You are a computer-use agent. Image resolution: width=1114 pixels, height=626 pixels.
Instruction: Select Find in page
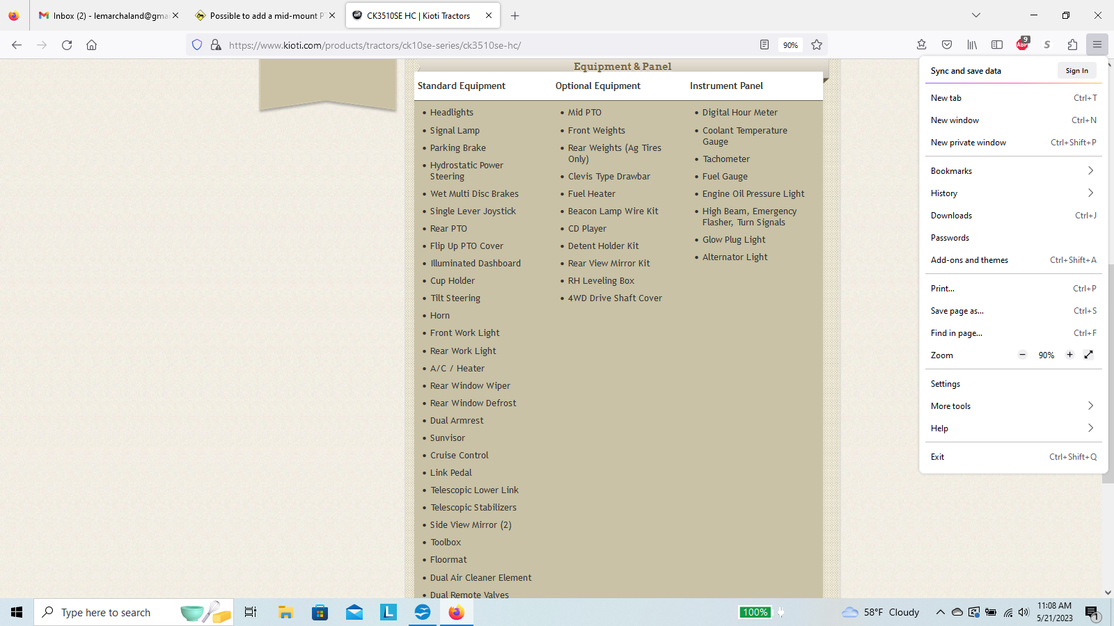pyautogui.click(x=1014, y=333)
